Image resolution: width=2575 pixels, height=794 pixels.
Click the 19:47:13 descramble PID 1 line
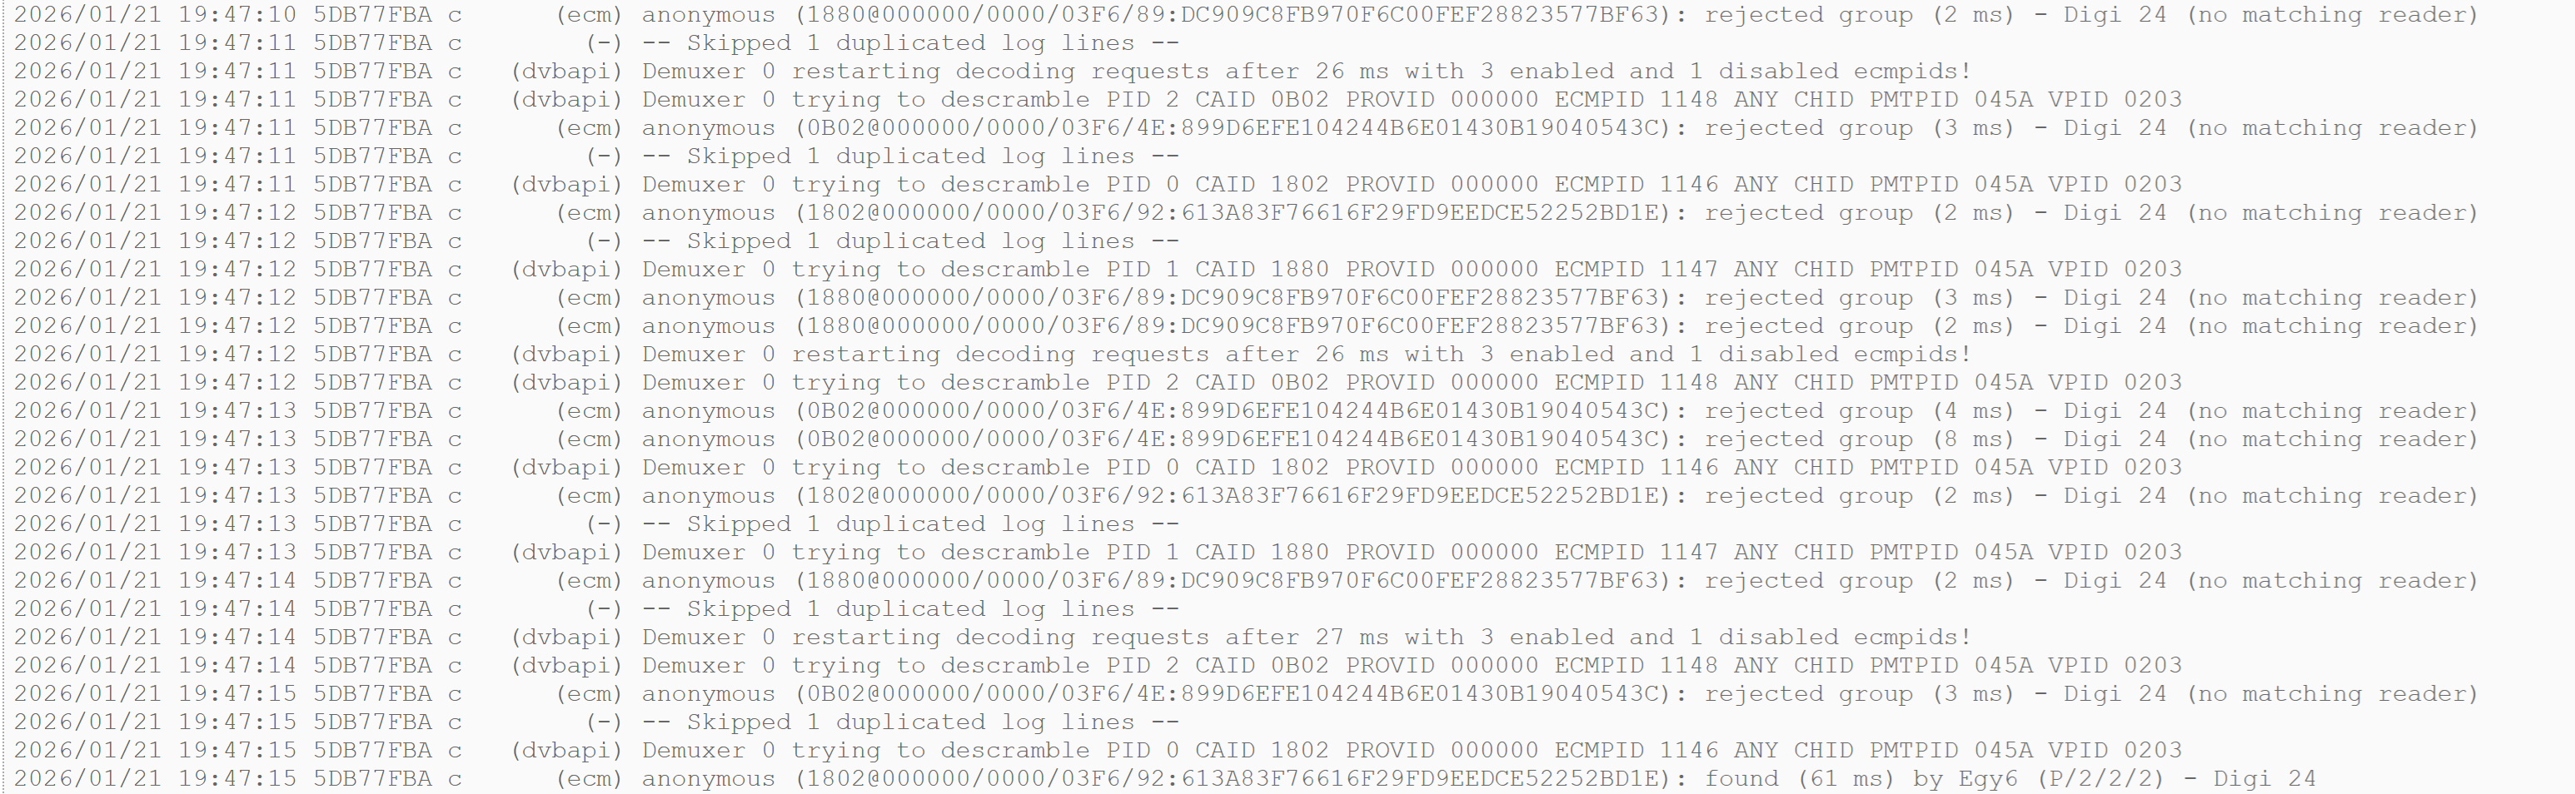(x=1098, y=553)
